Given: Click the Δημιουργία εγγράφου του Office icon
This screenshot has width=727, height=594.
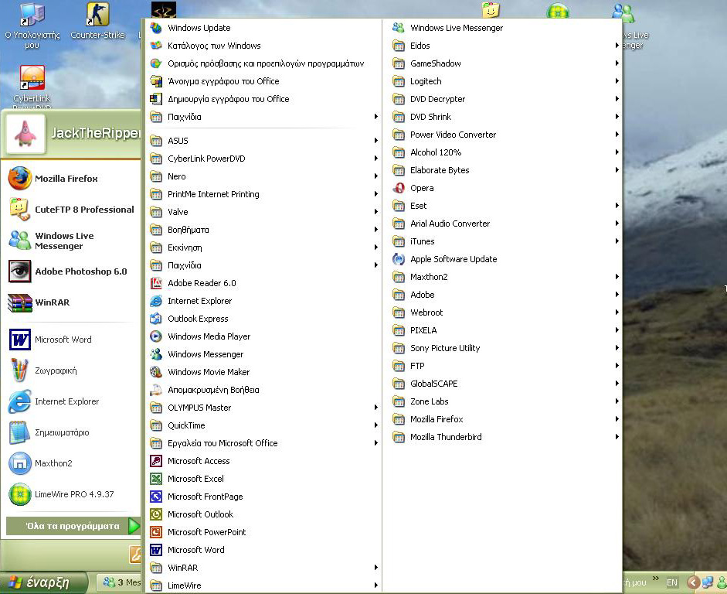Looking at the screenshot, I should 156,99.
